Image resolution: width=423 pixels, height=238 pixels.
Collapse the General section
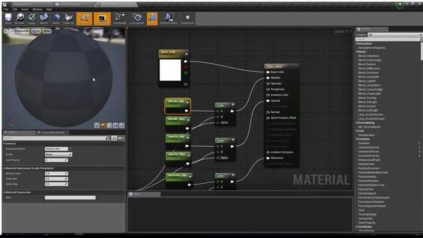point(4,144)
